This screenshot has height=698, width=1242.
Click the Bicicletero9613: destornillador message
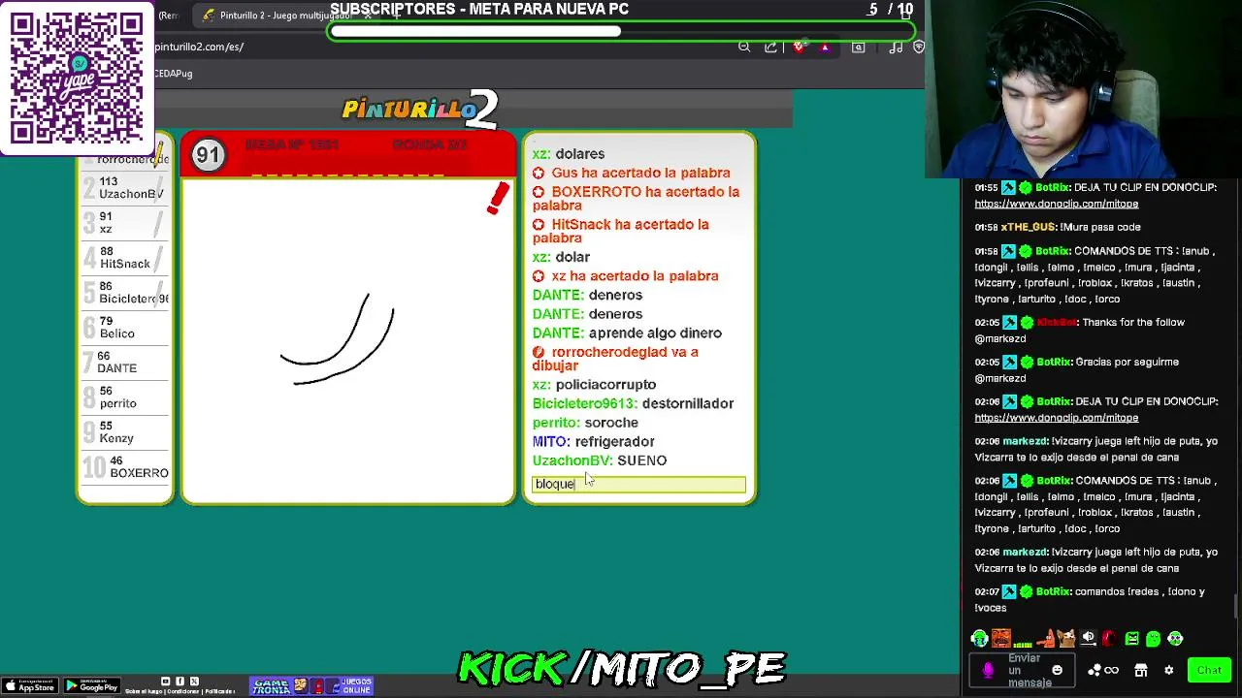click(633, 403)
